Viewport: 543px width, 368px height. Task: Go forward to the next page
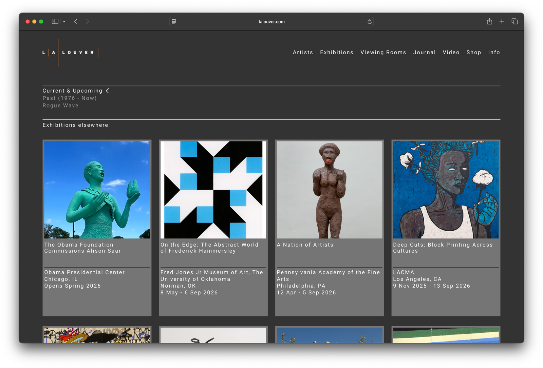[x=88, y=21]
